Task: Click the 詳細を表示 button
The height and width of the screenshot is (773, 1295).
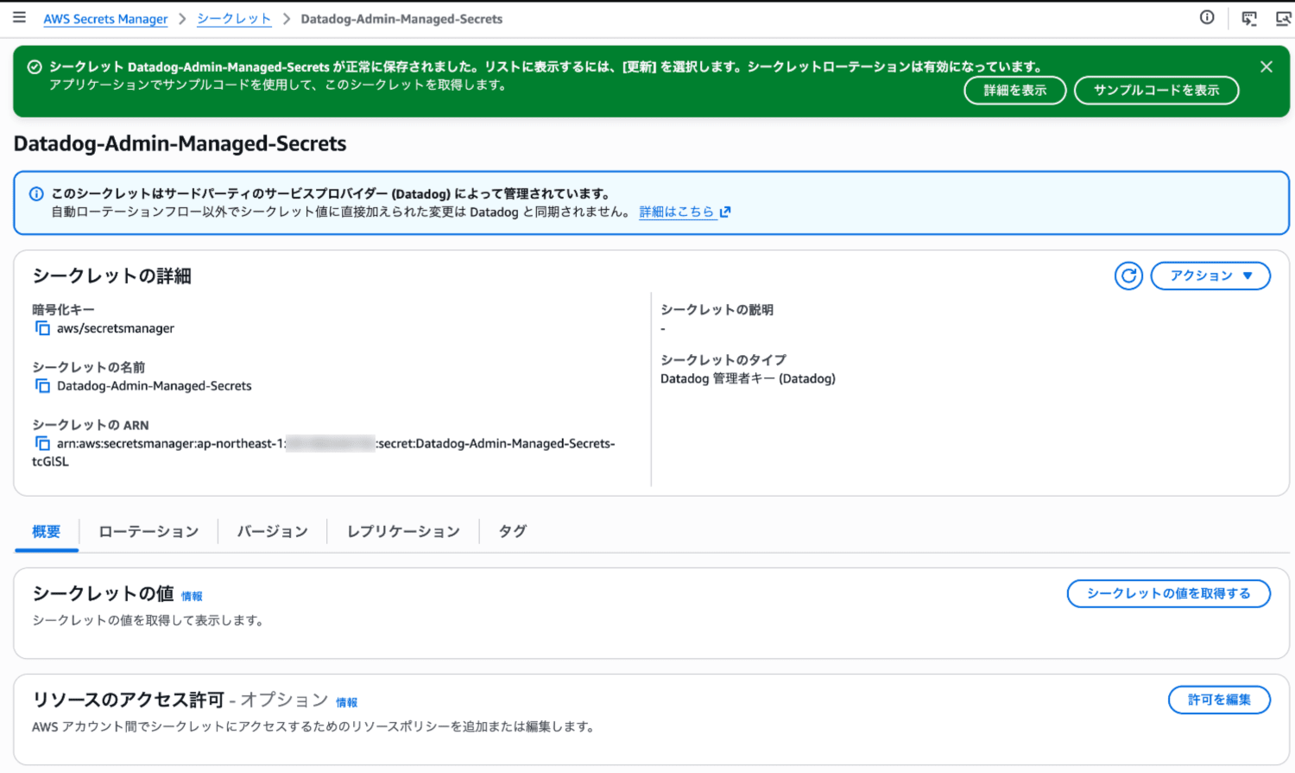Action: (x=1015, y=90)
